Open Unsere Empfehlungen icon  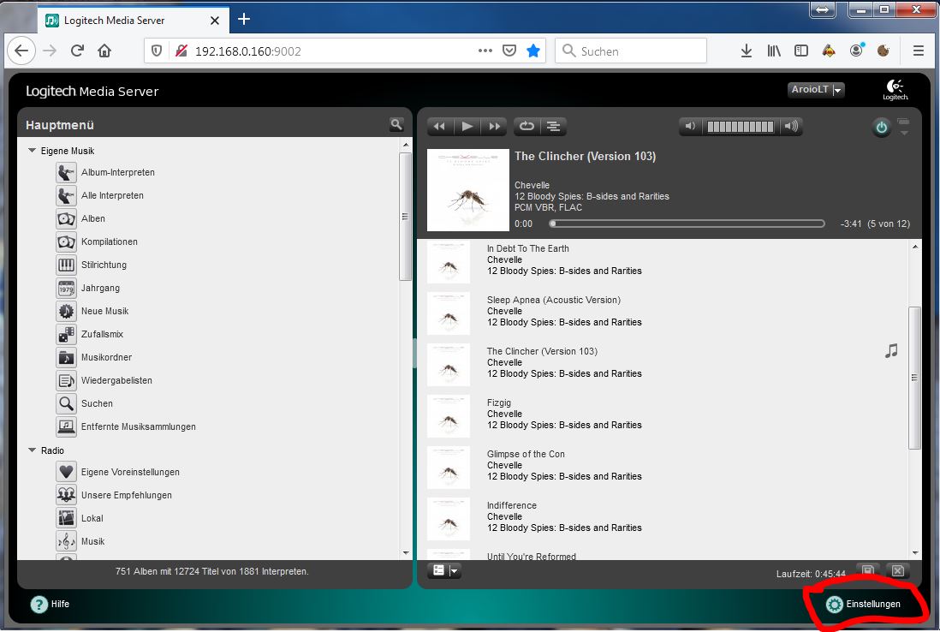(x=66, y=495)
